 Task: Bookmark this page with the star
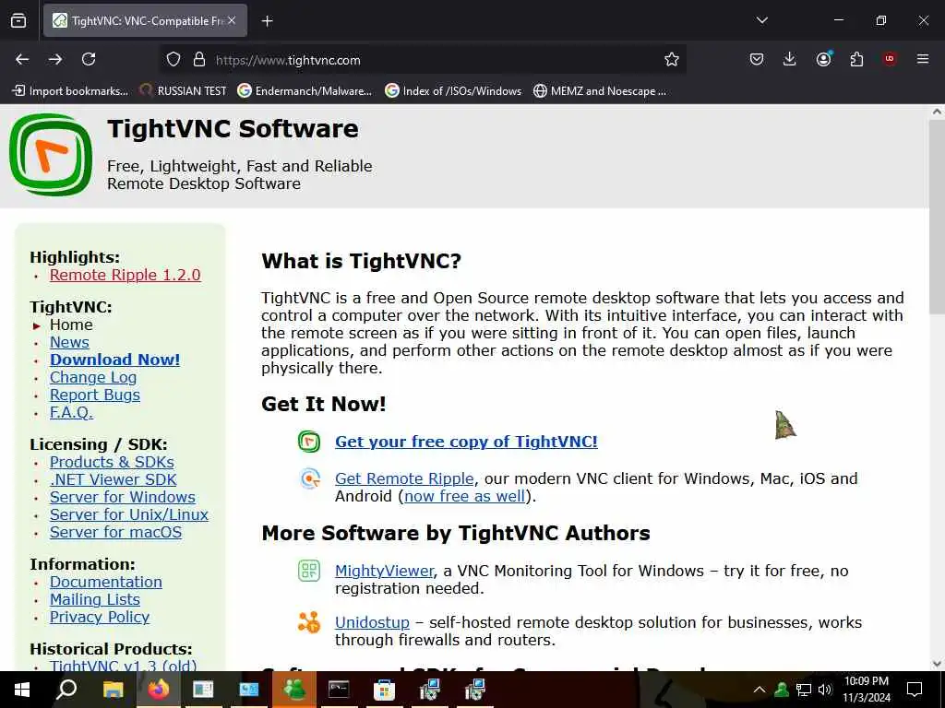[x=672, y=59]
